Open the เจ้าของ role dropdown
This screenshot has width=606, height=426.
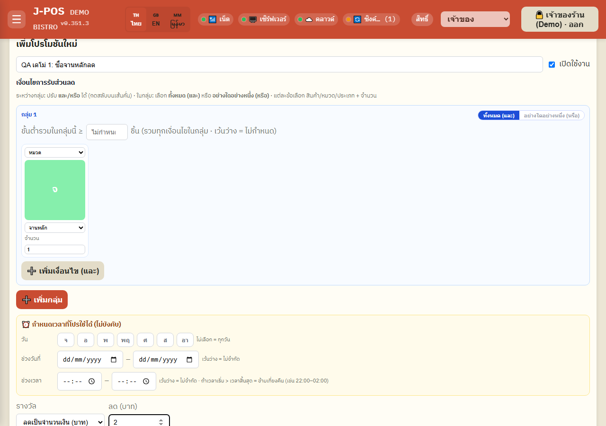tap(475, 19)
